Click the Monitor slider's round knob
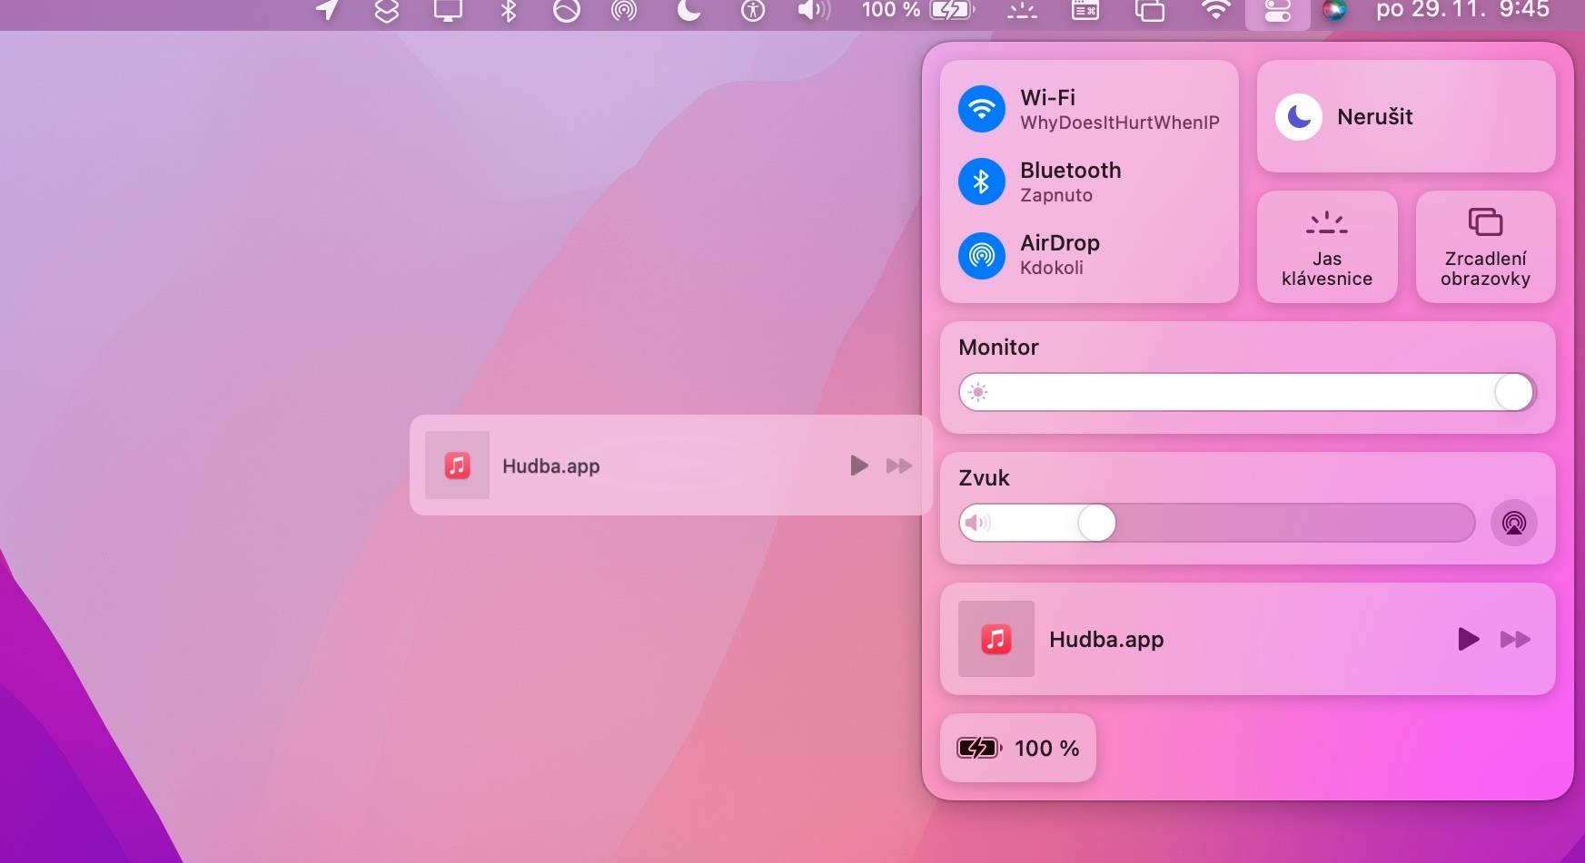The height and width of the screenshot is (863, 1585). (1514, 392)
